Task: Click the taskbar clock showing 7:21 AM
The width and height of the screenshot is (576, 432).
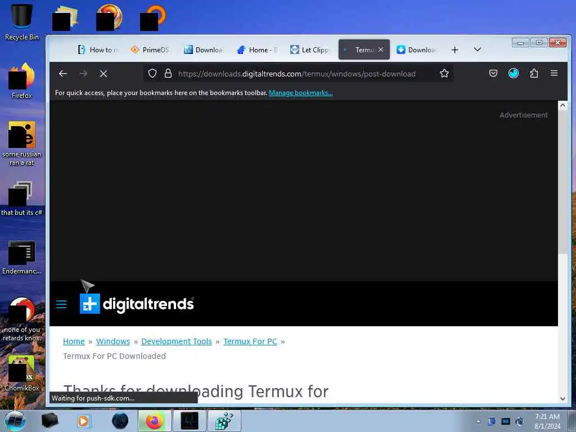Action: tap(547, 421)
